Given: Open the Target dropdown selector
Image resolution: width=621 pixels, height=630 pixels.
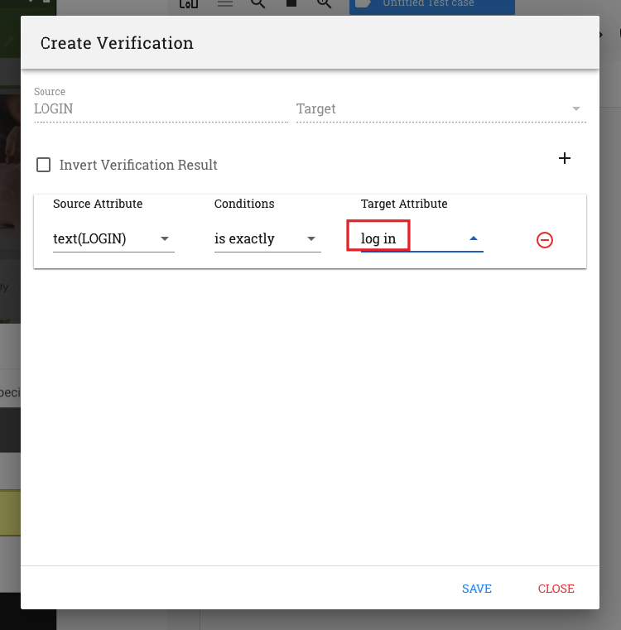Looking at the screenshot, I should (x=441, y=108).
